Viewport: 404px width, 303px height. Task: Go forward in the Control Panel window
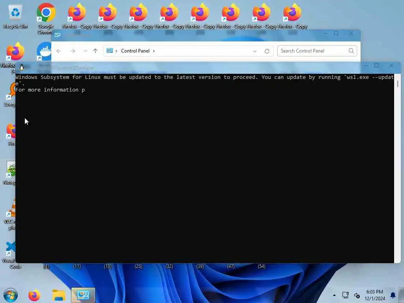coord(73,51)
